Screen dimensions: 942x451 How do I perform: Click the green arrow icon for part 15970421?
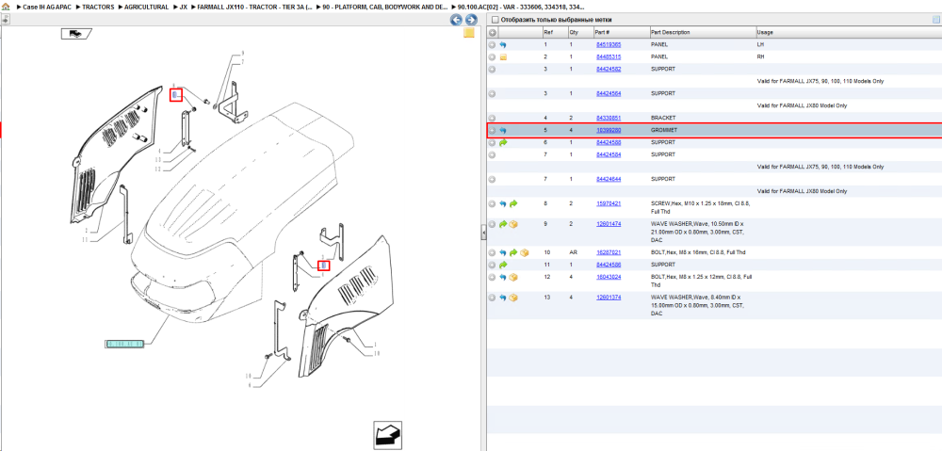[513, 203]
